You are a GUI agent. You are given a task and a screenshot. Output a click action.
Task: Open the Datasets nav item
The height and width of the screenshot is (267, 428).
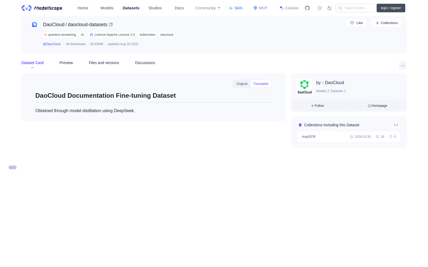point(131,8)
